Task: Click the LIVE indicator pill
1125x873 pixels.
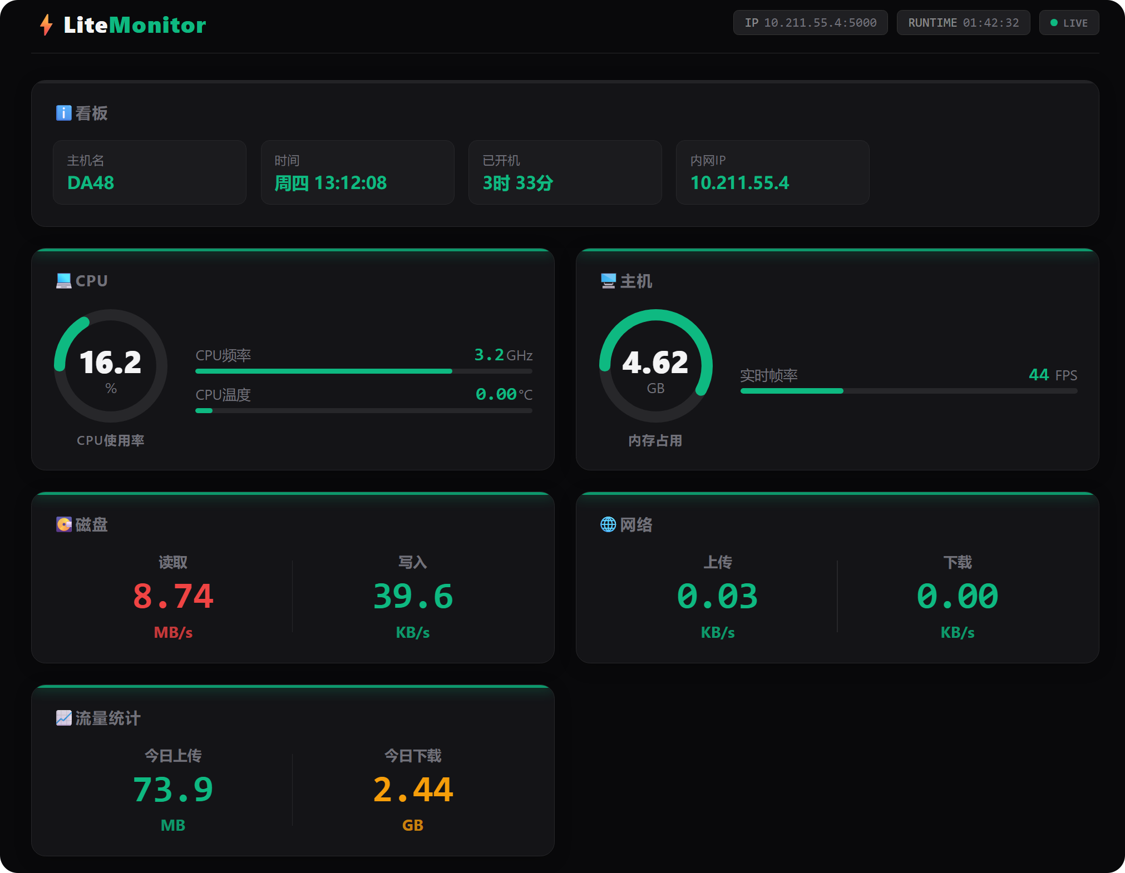Action: point(1069,23)
